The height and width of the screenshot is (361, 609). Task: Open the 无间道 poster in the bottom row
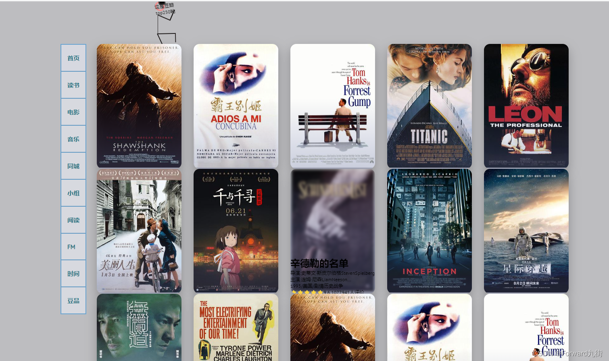coord(139,327)
